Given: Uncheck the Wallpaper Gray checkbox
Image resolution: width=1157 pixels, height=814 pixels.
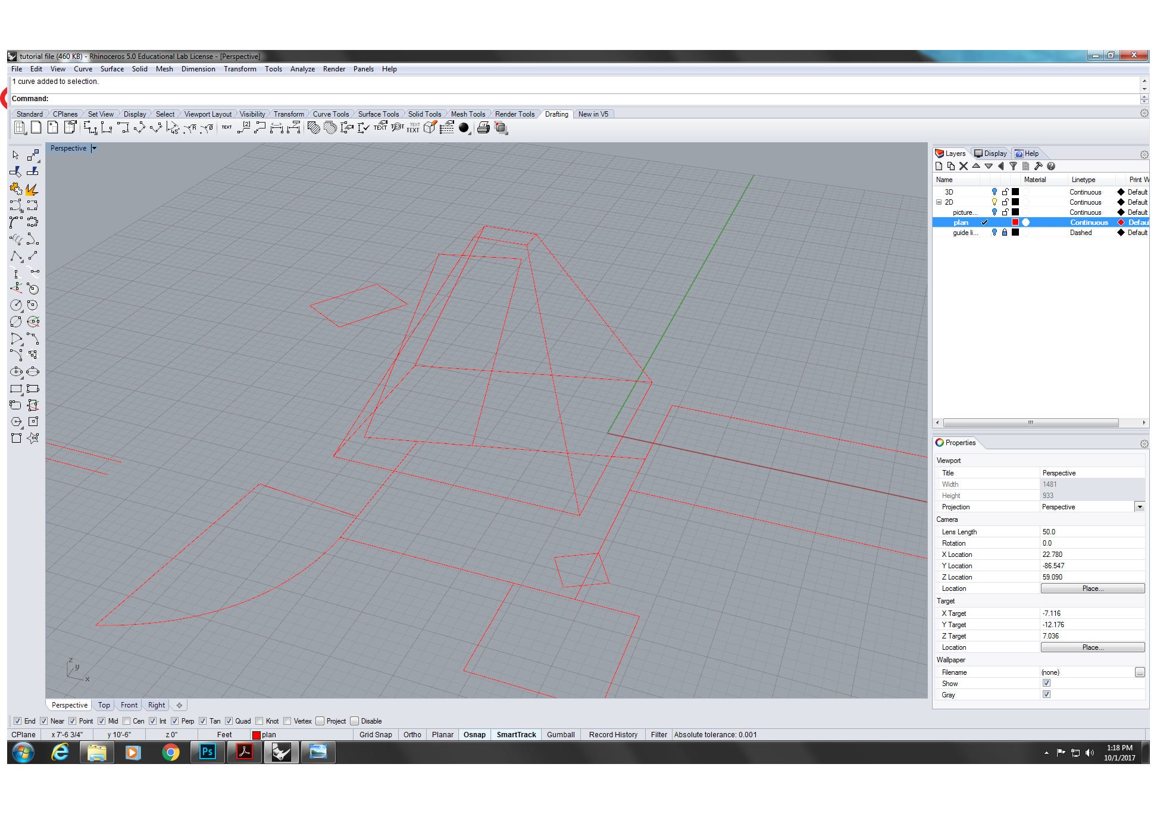Looking at the screenshot, I should pyautogui.click(x=1046, y=694).
